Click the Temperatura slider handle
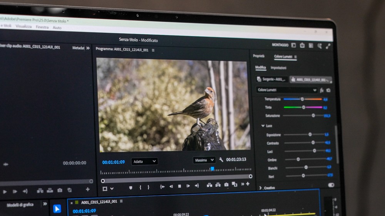 tap(302, 99)
